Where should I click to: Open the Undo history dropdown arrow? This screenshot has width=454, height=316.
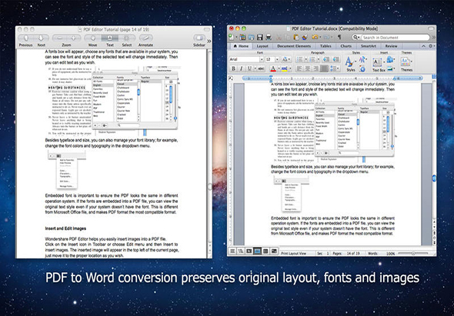pyautogui.click(x=319, y=38)
